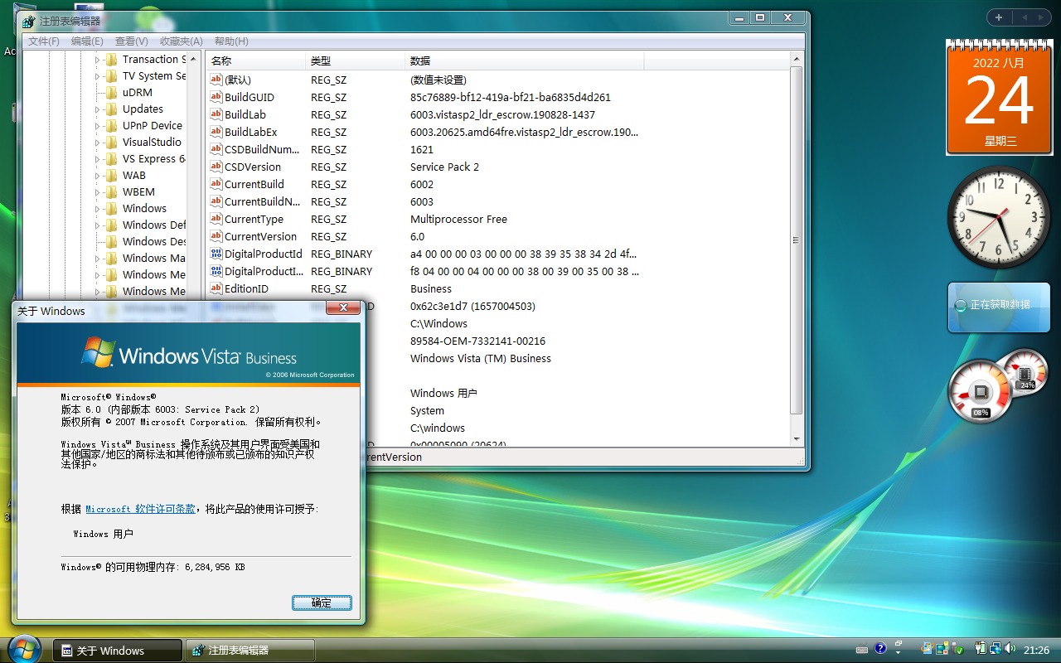The height and width of the screenshot is (663, 1061).
Task: Click the 正在获取数据 feed gadget
Action: 999,307
